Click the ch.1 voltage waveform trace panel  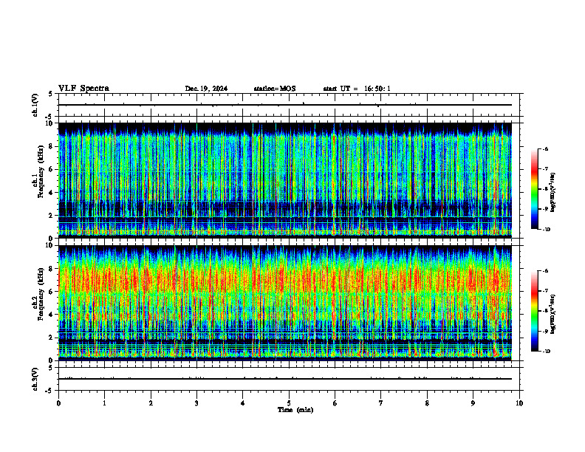[289, 105]
